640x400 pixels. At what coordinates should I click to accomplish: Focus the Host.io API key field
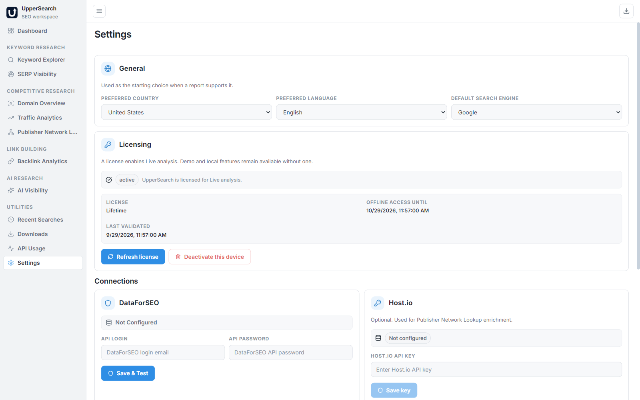(496, 370)
